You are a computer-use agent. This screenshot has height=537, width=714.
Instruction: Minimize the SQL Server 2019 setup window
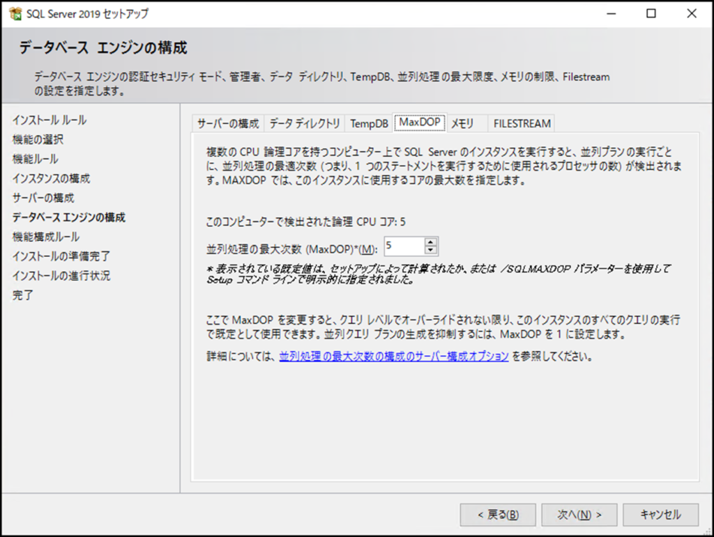pos(611,14)
